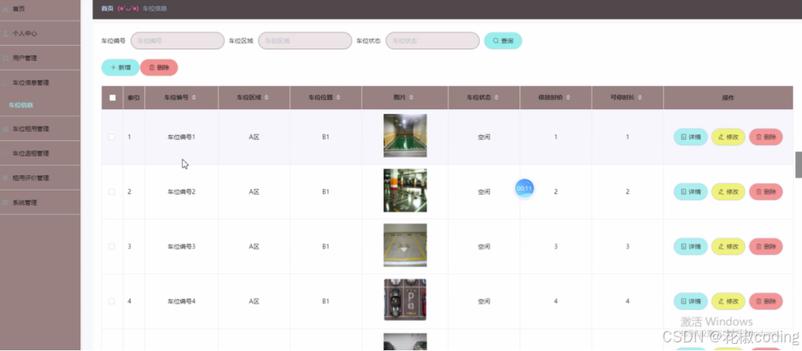Click 修改 for row 车位编号4

(728, 302)
